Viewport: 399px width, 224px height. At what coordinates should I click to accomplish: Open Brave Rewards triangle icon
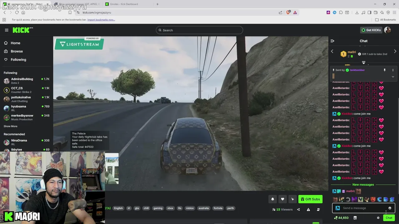(x=295, y=12)
